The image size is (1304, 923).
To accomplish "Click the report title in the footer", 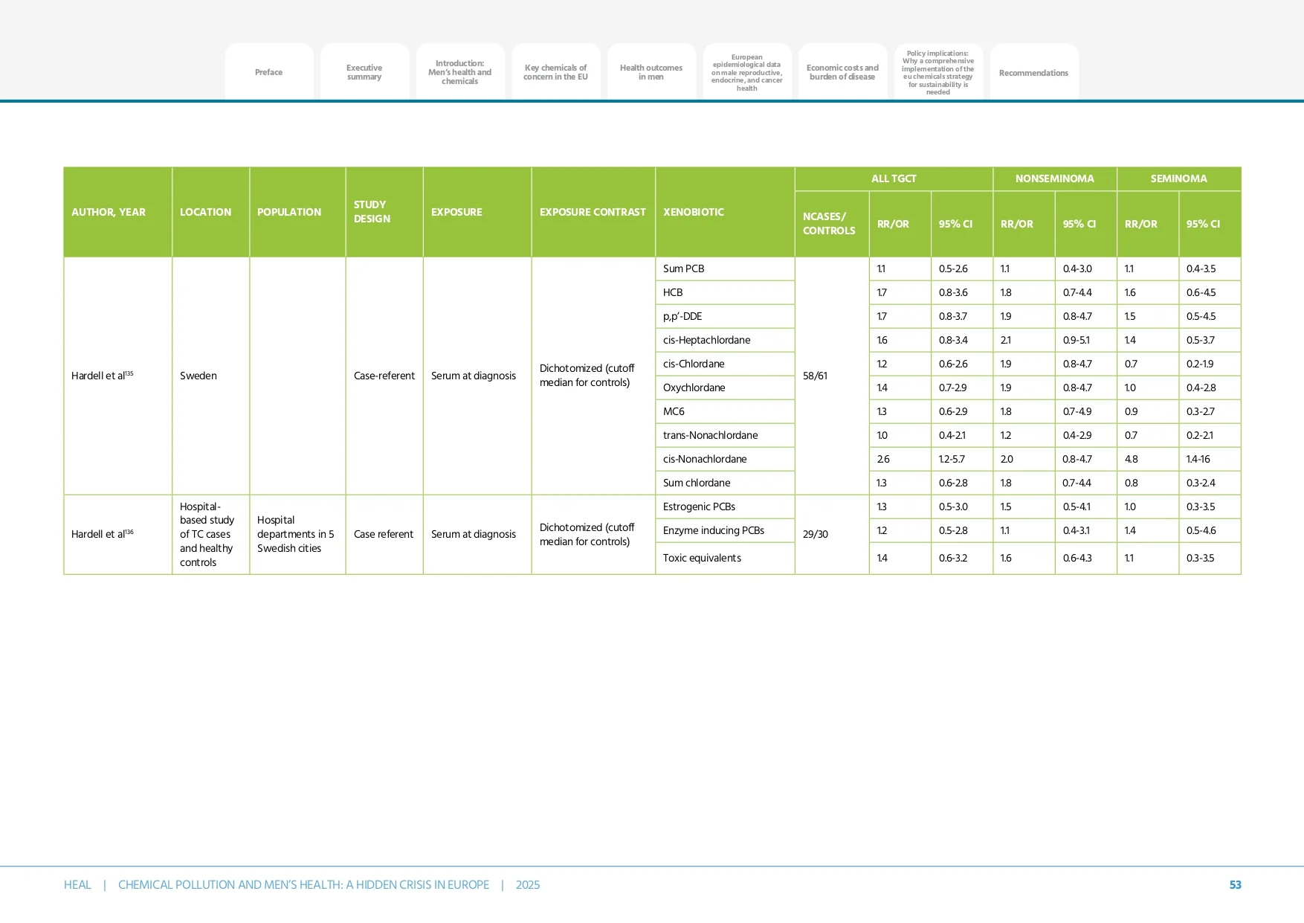I will (x=303, y=884).
